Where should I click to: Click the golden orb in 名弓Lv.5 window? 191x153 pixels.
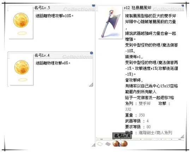(x=21, y=20)
